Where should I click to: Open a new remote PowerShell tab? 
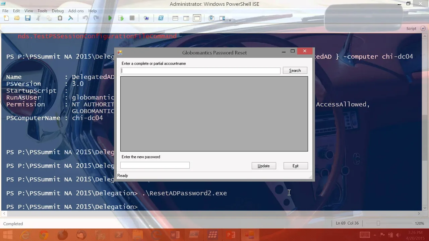click(146, 18)
